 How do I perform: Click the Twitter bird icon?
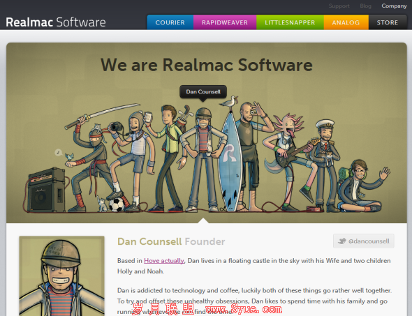pyautogui.click(x=342, y=241)
